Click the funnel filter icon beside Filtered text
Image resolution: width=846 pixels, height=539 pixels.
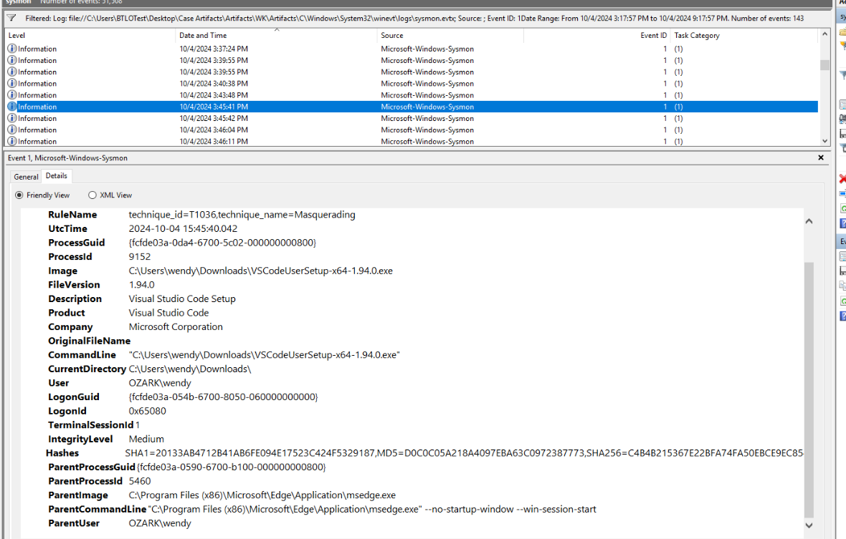(11, 19)
